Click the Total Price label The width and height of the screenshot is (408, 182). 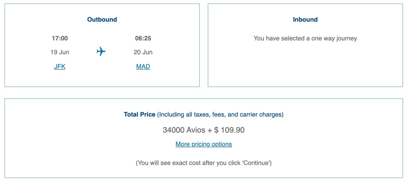tap(140, 115)
